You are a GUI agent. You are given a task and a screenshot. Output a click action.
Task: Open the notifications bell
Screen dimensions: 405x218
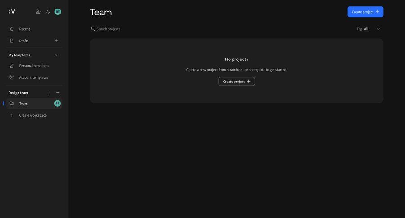pos(48,12)
